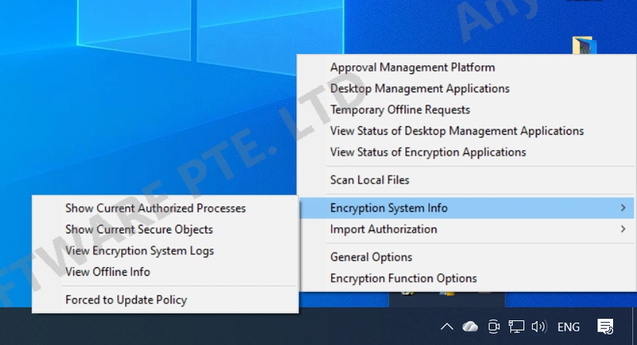Image resolution: width=637 pixels, height=345 pixels.
Task: Choose View Status of Encryption Applications
Action: [x=467, y=152]
